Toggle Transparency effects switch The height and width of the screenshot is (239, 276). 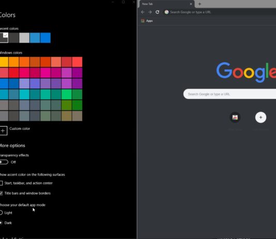point(4,162)
